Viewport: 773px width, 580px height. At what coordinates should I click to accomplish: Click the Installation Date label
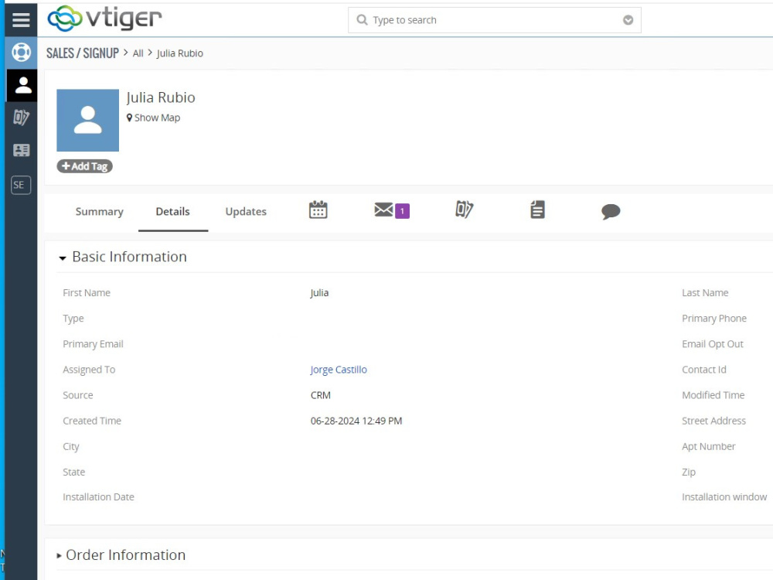99,497
